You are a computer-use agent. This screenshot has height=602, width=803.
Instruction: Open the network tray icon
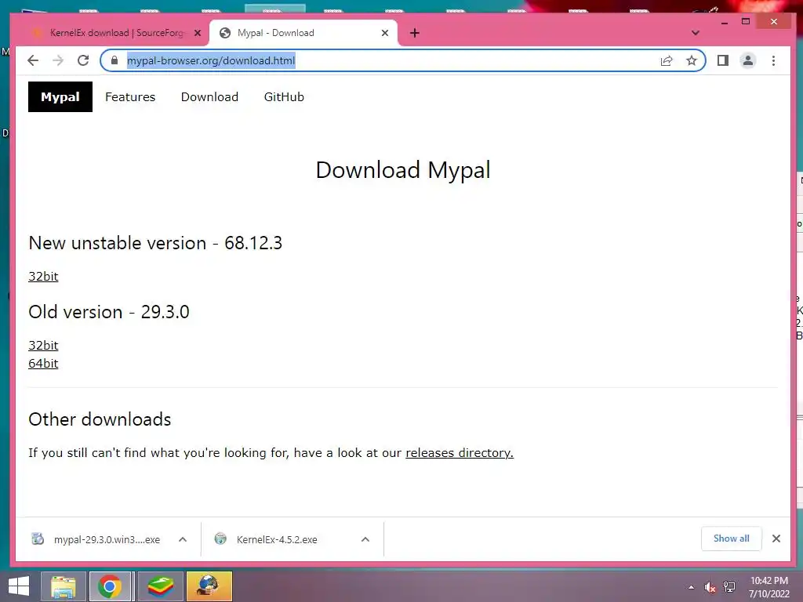[x=729, y=587]
